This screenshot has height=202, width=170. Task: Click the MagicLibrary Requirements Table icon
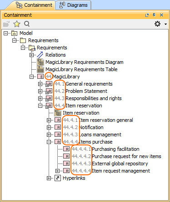pyautogui.click(x=40, y=69)
